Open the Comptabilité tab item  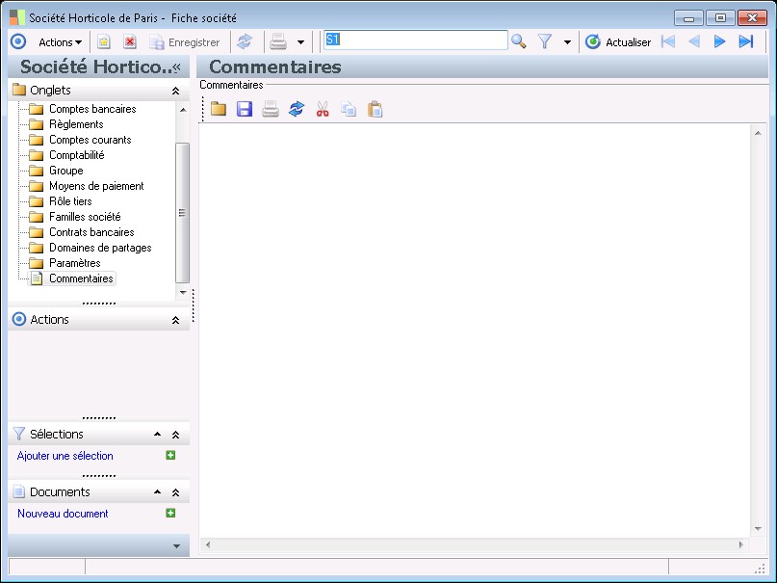tap(76, 155)
